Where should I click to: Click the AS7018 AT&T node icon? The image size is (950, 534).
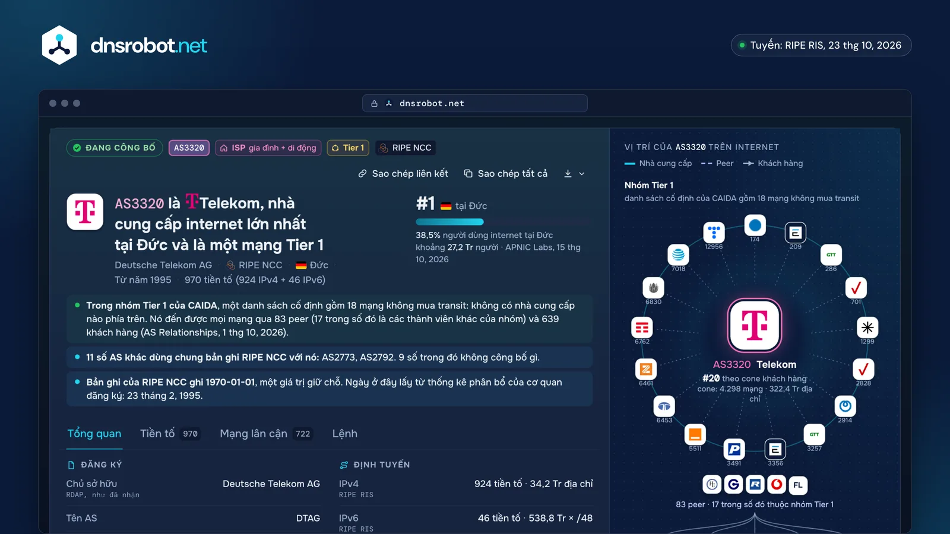coord(678,255)
